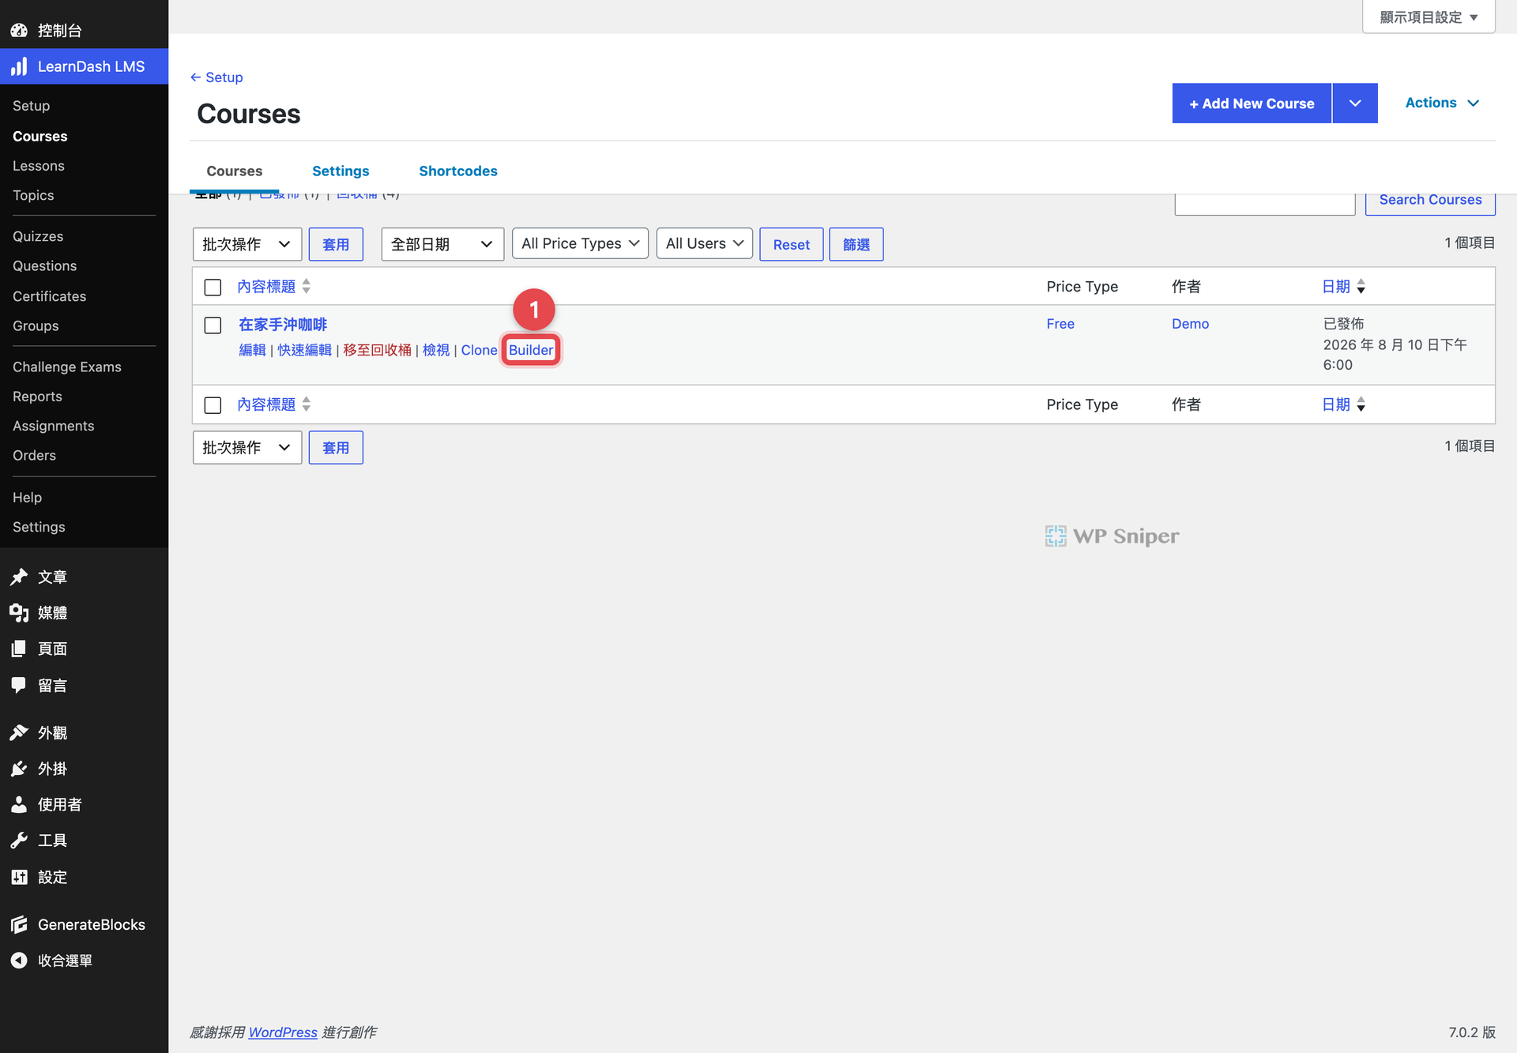The height and width of the screenshot is (1053, 1517).
Task: Click the 外觀 paintbrush icon
Action: pos(19,732)
